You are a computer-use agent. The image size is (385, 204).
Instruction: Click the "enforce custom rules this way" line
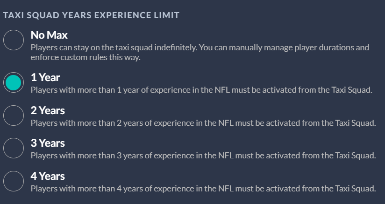[x=86, y=57]
